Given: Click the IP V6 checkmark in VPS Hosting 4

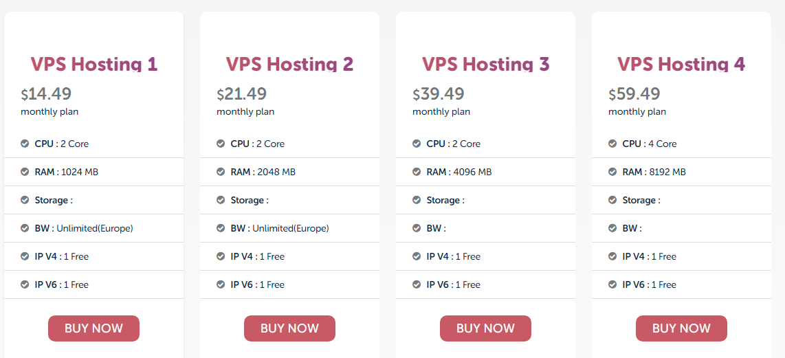Looking at the screenshot, I should point(612,284).
